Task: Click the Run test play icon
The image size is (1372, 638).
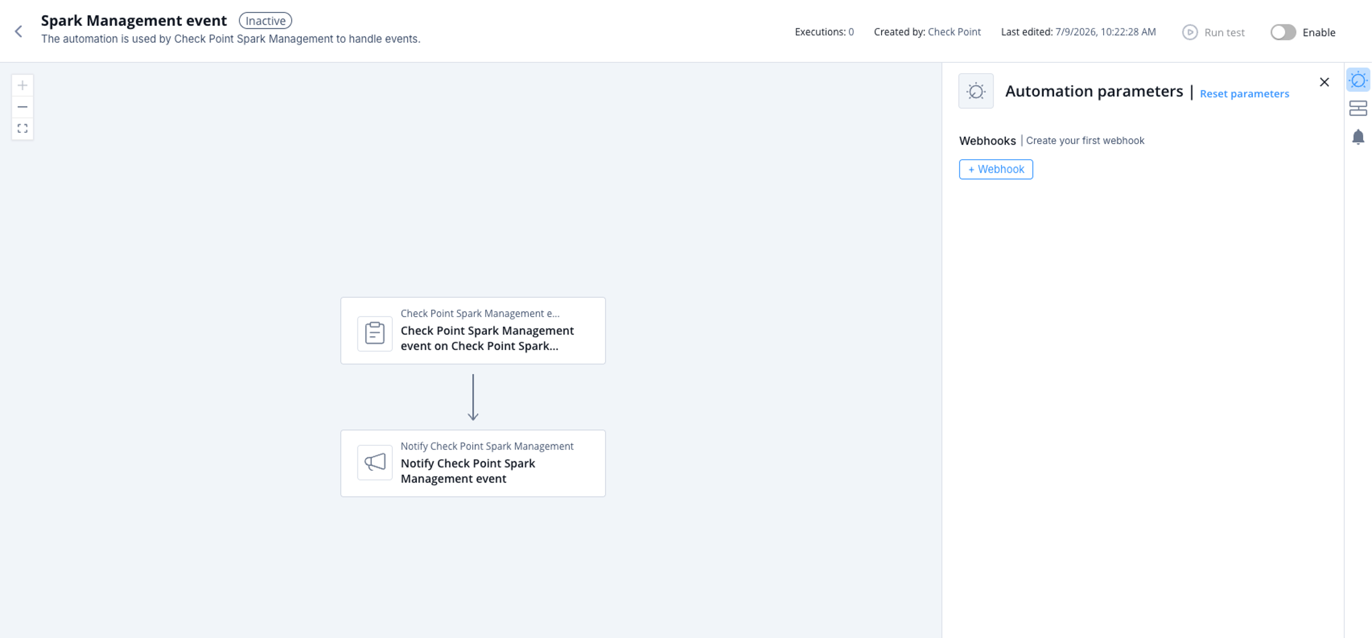Action: pyautogui.click(x=1189, y=32)
